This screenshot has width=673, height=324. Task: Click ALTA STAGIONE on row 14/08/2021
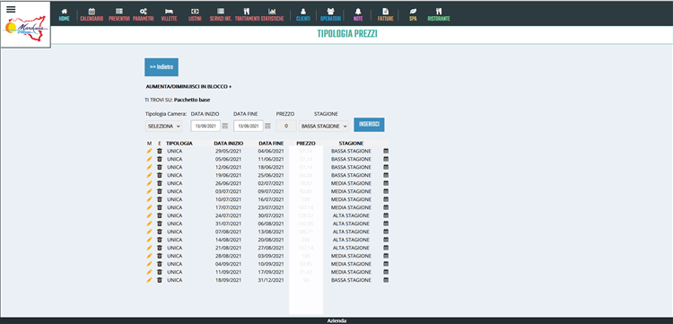click(x=351, y=240)
